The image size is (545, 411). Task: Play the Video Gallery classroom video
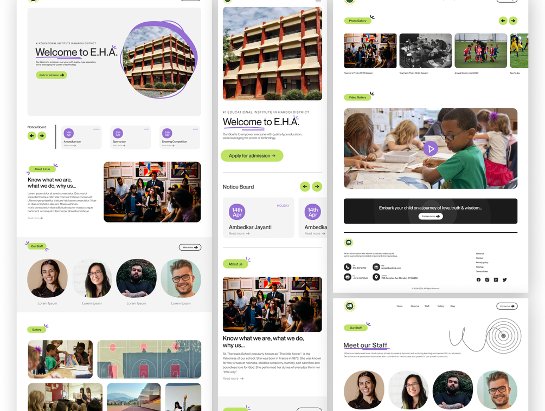pos(430,148)
